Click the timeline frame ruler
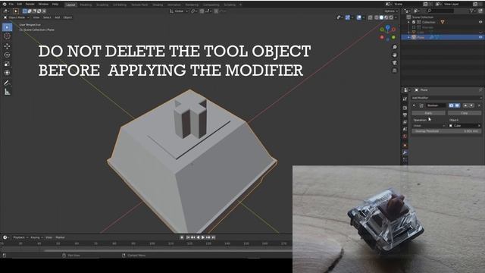Image resolution: width=485 pixels, height=273 pixels. click(x=145, y=244)
